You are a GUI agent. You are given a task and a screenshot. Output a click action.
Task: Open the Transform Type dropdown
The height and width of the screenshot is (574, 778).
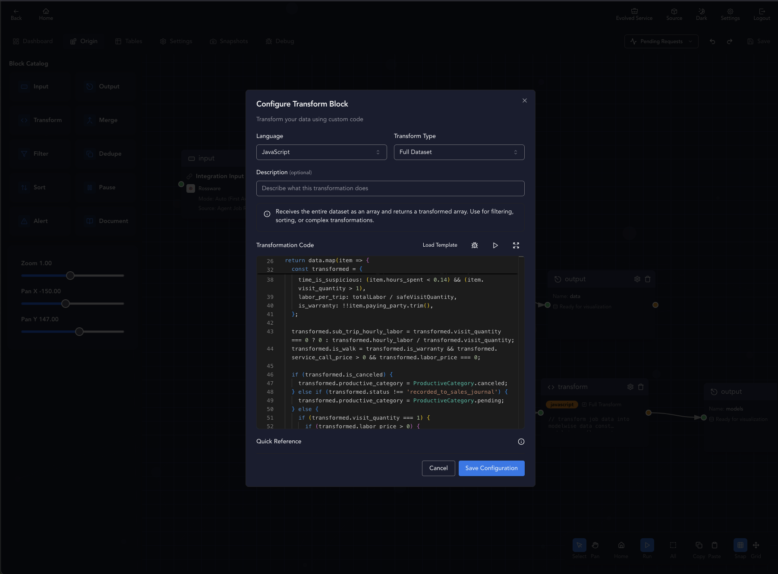coord(459,152)
